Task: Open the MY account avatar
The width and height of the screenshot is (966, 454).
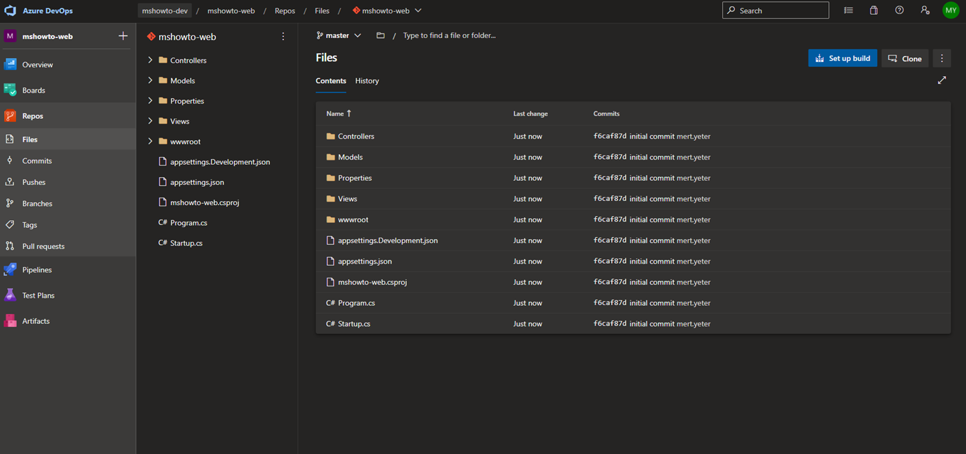Action: coord(951,11)
